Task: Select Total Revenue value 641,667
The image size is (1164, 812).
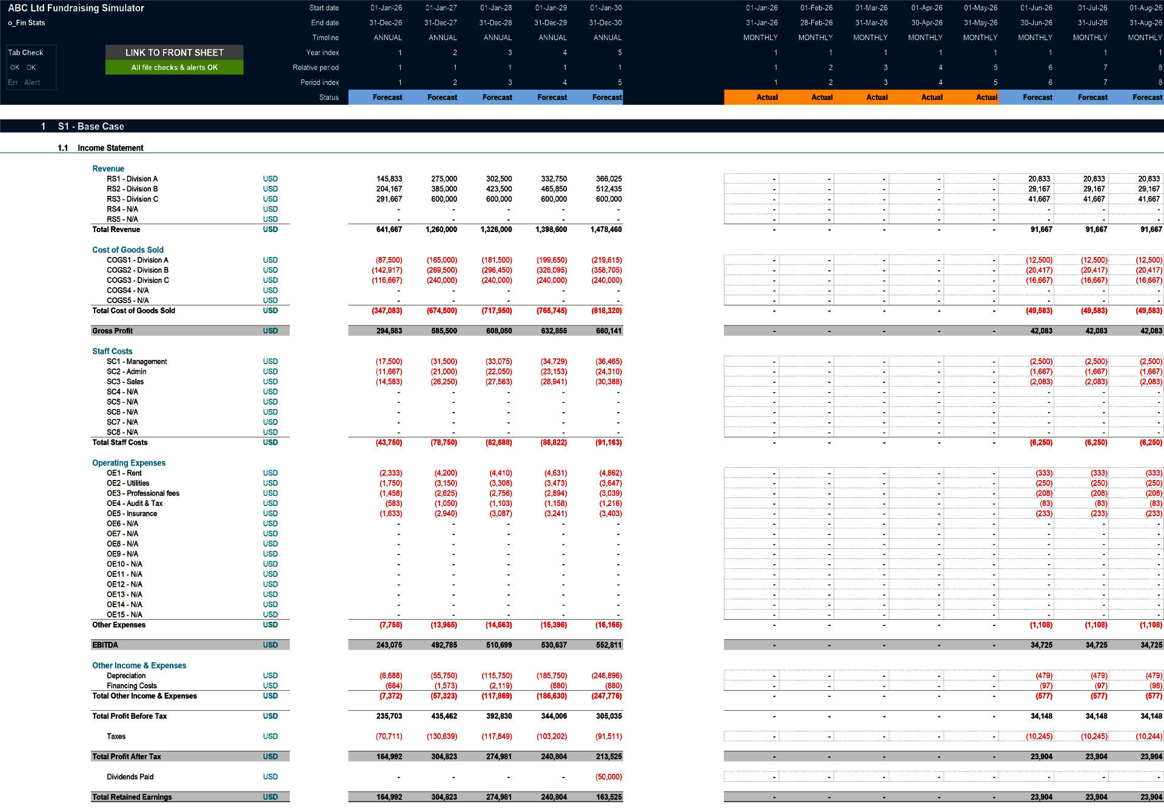Action: point(389,230)
